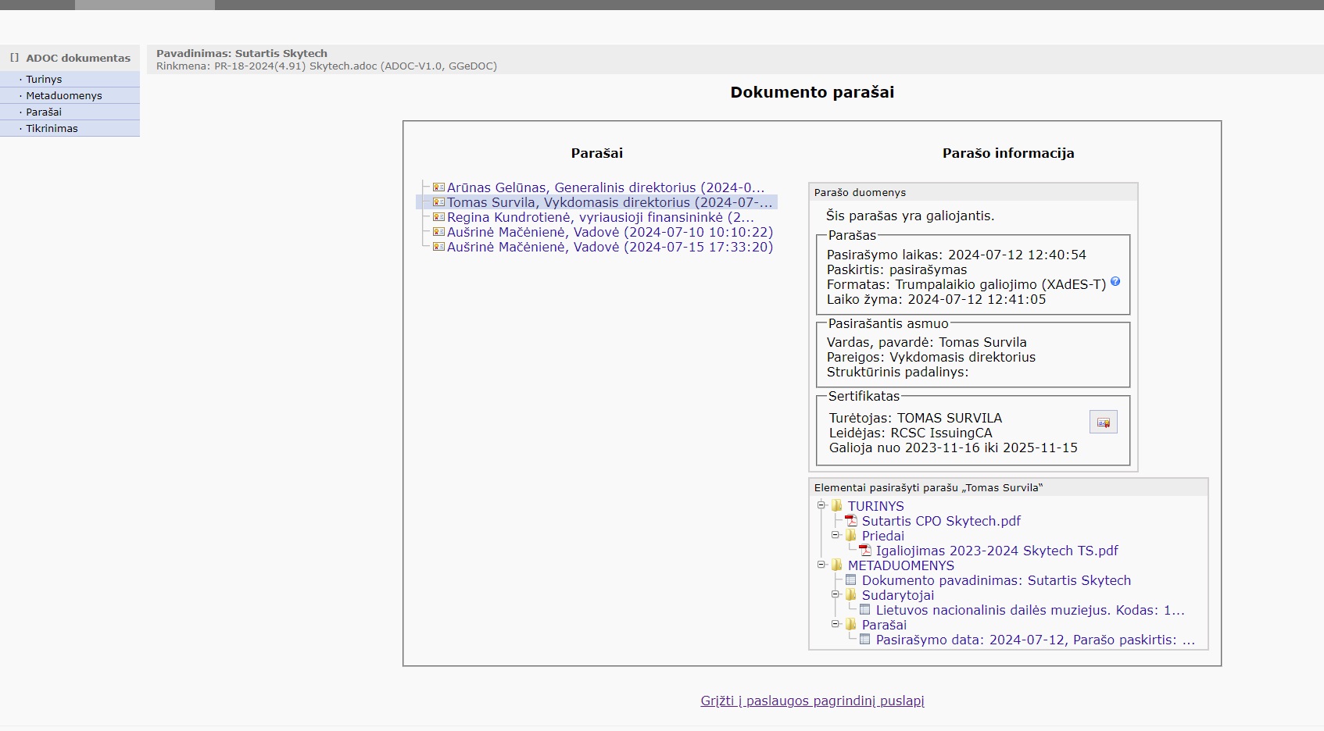Open the Lietuvos nacionalinis dailės muziejus entry

pos(1029,610)
